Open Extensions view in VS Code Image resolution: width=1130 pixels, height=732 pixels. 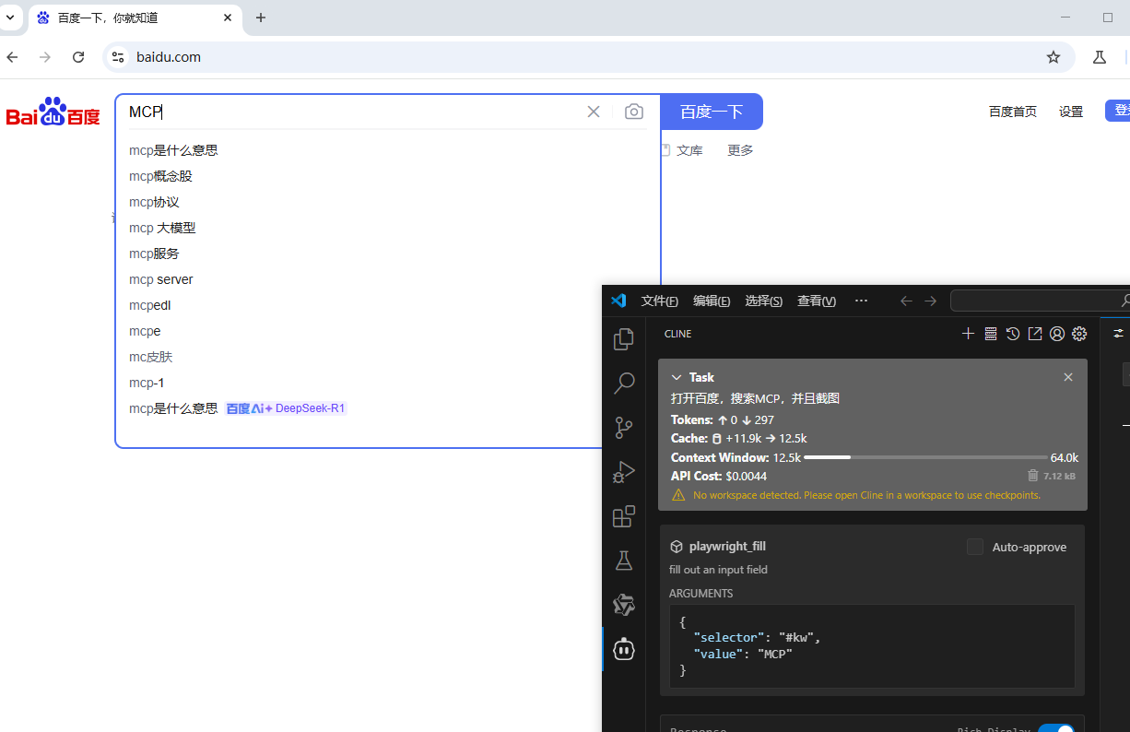click(624, 516)
